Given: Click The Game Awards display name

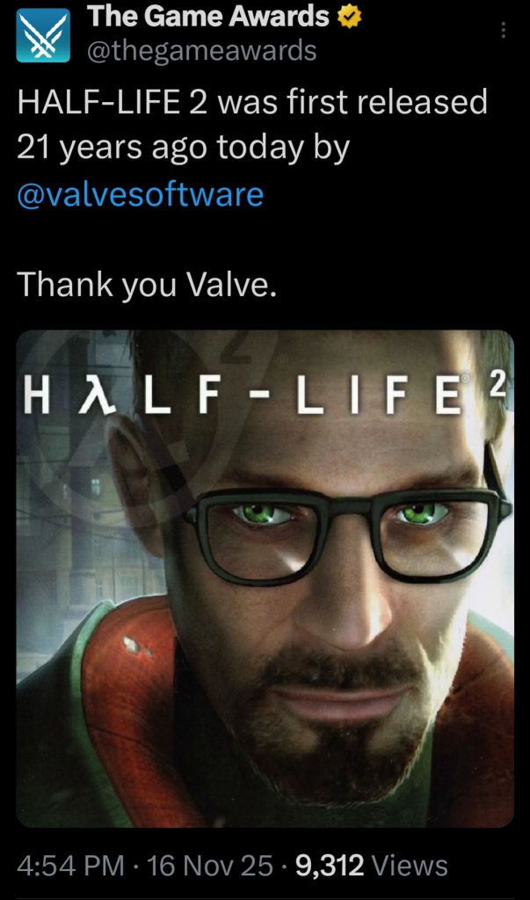Looking at the screenshot, I should (x=209, y=18).
